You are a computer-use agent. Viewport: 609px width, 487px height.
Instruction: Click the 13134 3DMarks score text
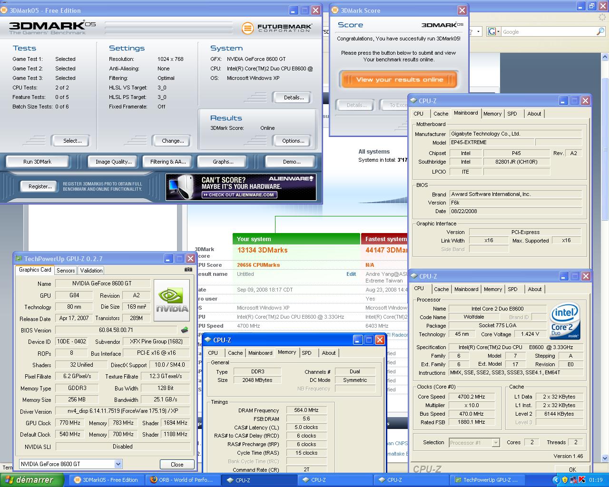click(262, 250)
